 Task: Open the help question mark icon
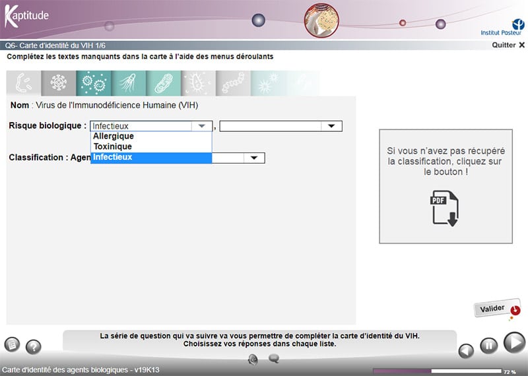[33, 347]
